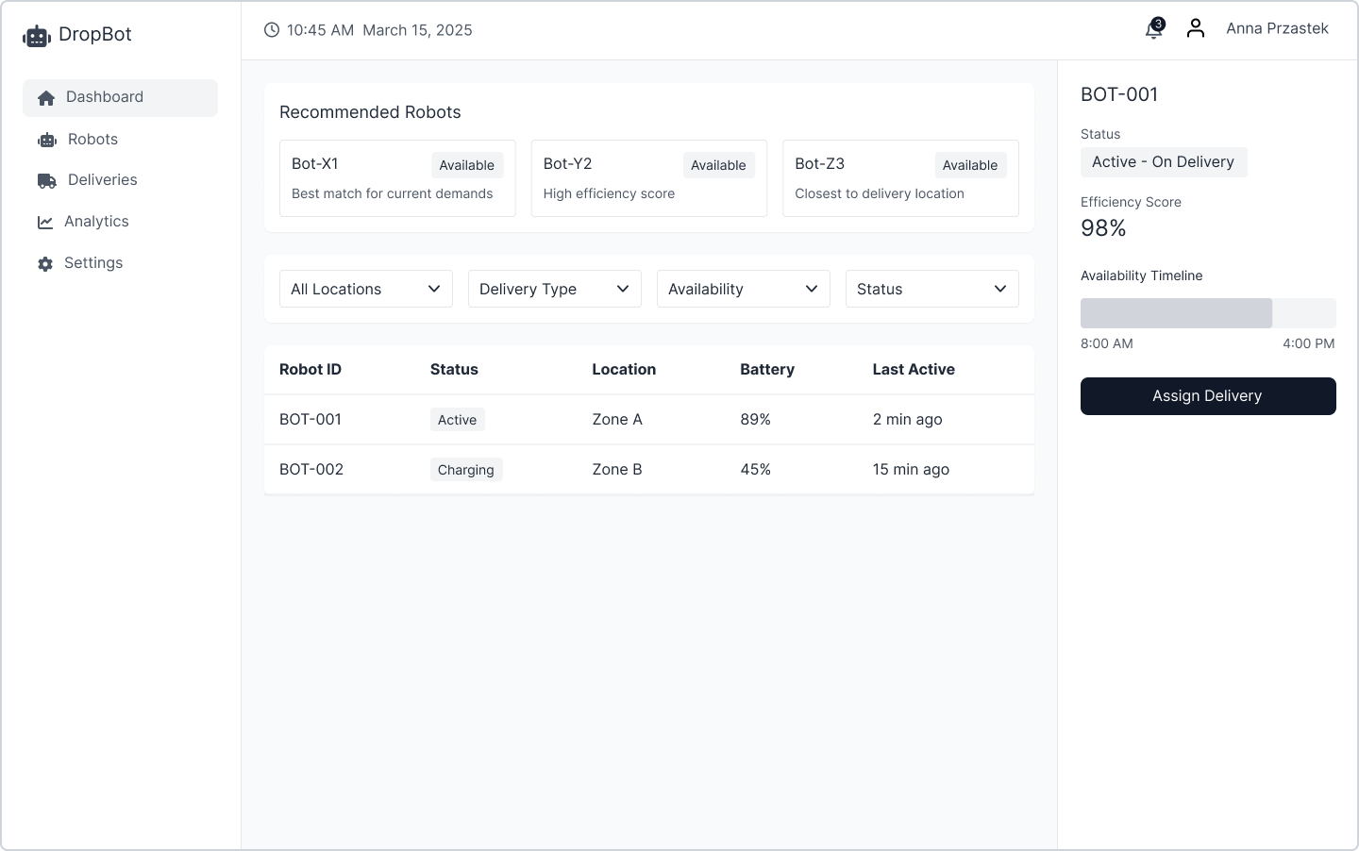Image resolution: width=1359 pixels, height=851 pixels.
Task: Open the Delivery Type dropdown
Action: tap(555, 289)
